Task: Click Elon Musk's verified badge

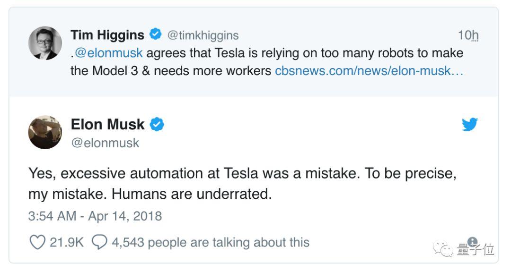Action: click(157, 124)
